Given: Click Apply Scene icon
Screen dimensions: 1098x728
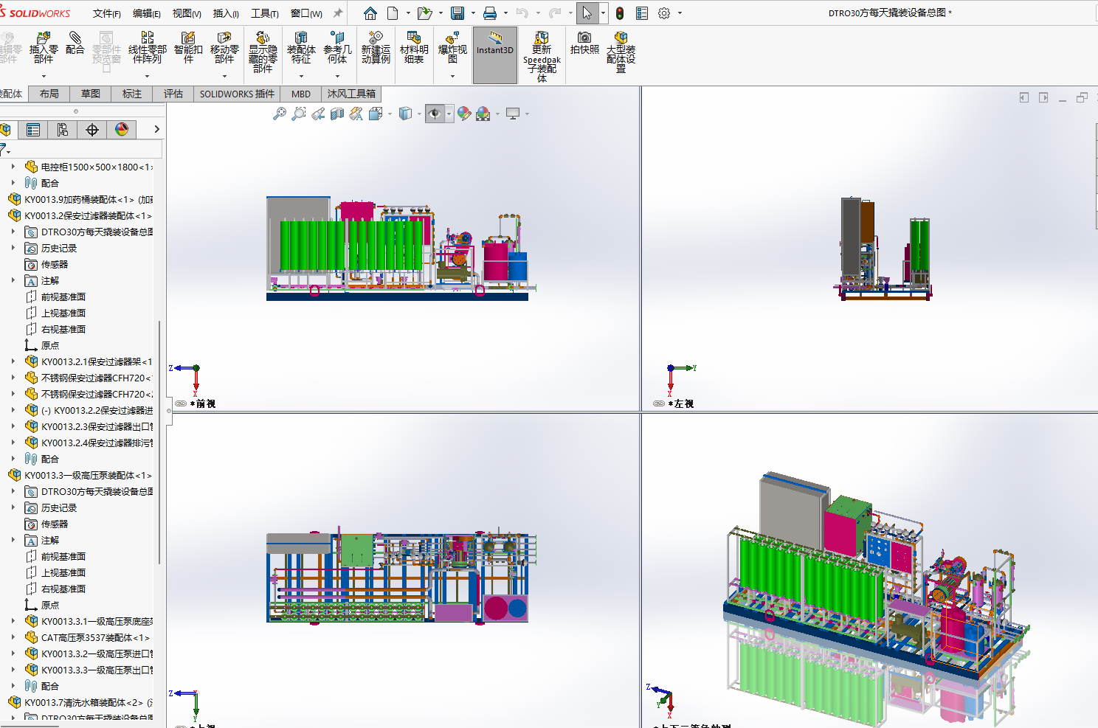Looking at the screenshot, I should [x=483, y=114].
